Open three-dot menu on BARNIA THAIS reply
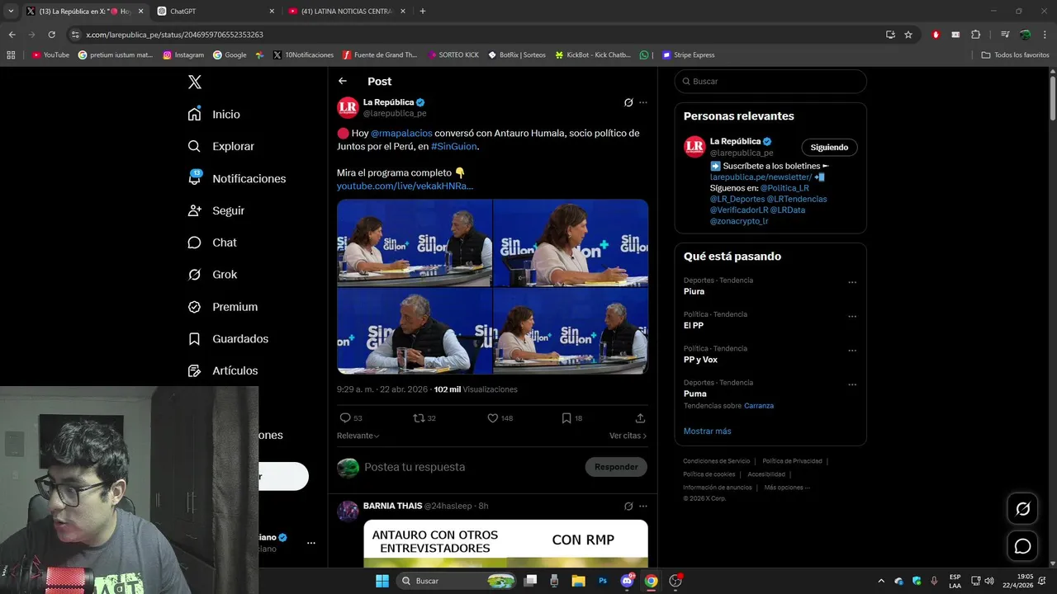This screenshot has width=1057, height=594. pyautogui.click(x=643, y=506)
